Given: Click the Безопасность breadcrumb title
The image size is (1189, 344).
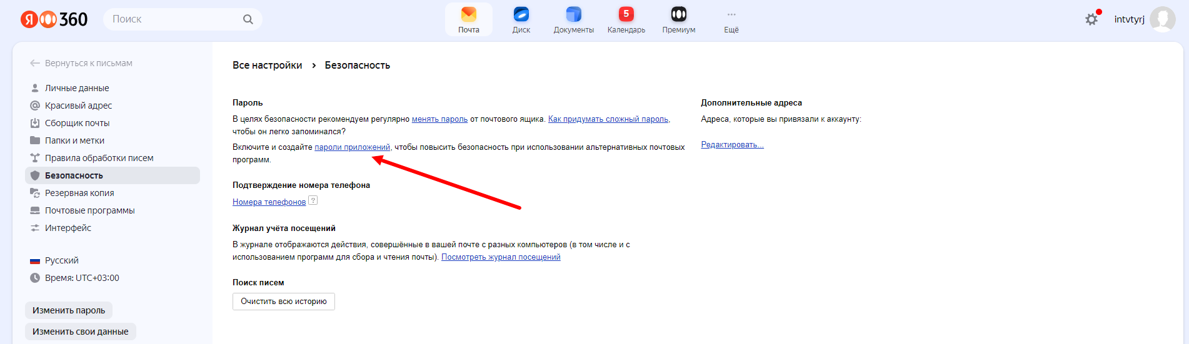Looking at the screenshot, I should coord(358,66).
